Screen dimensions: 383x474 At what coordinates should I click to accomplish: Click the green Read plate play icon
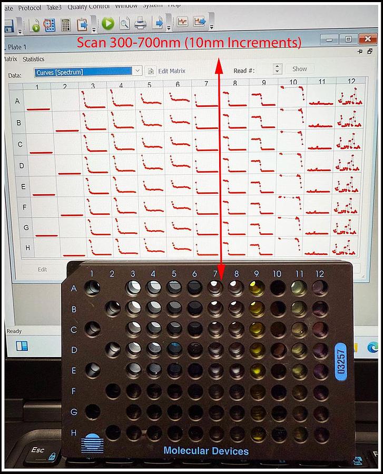tap(108, 23)
